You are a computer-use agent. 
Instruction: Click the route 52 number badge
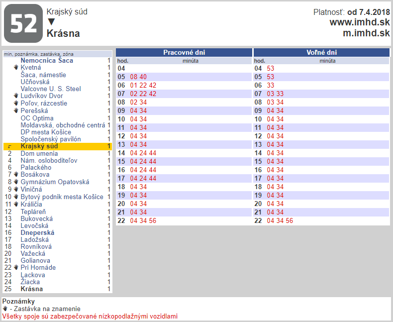23,23
